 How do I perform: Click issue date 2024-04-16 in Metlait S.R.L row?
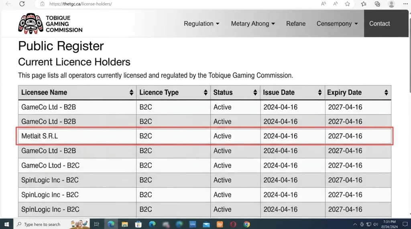(280, 136)
